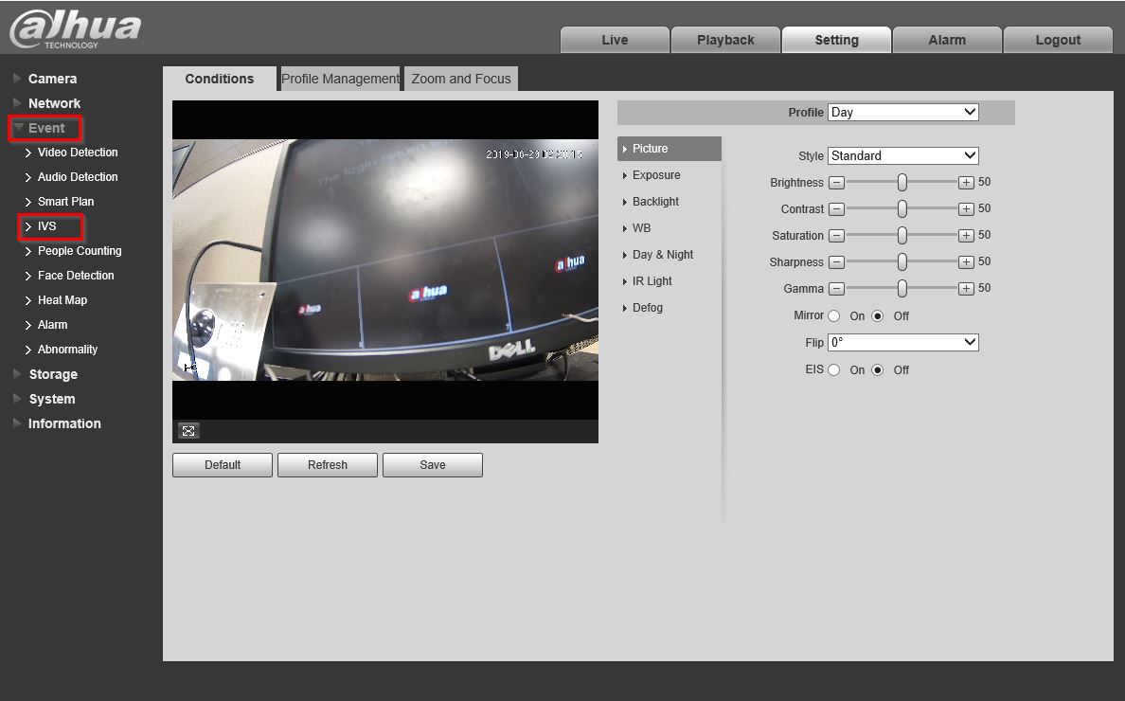Open IVS in the Event menu
Viewport: 1125px width, 701px height.
[47, 226]
